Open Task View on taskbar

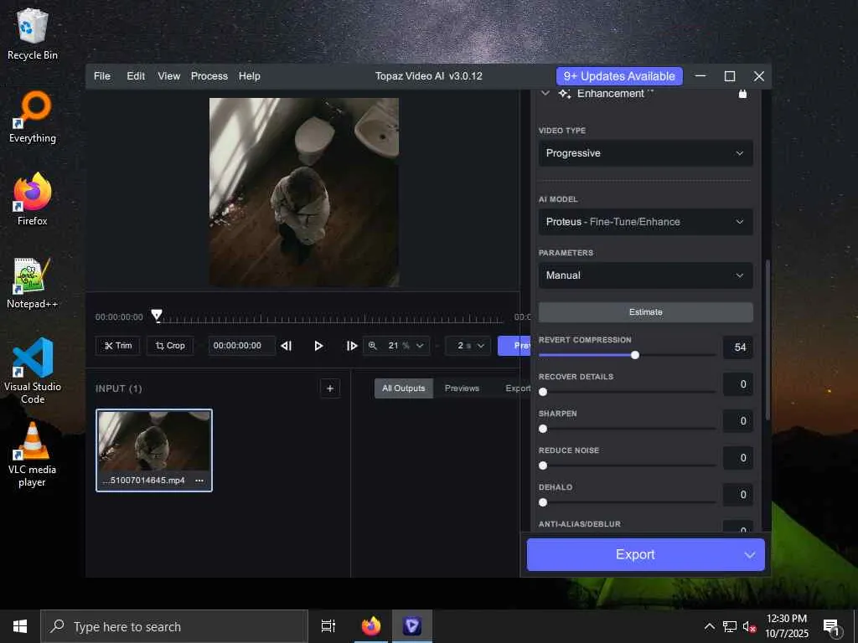click(328, 626)
